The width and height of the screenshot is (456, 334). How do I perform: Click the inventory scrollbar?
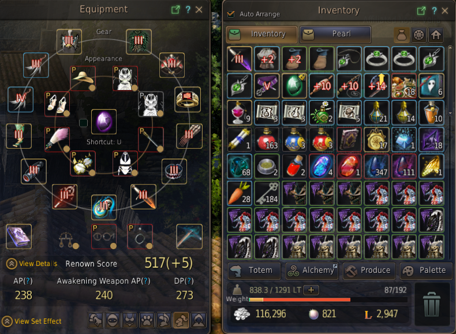[450, 80]
